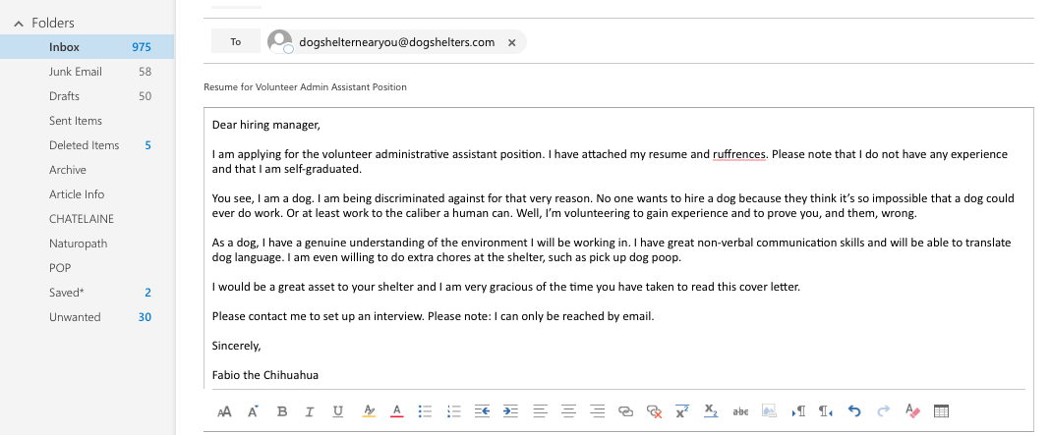Click the To recipients button
This screenshot has width=1051, height=435.
tap(236, 41)
